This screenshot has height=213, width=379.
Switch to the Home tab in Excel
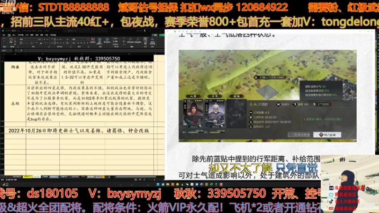pos(9,35)
